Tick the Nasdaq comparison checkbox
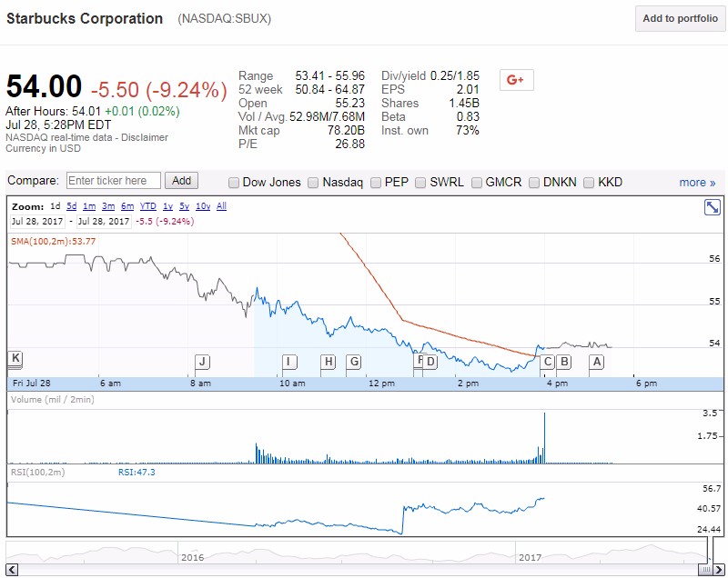This screenshot has height=578, width=728. coord(313,183)
